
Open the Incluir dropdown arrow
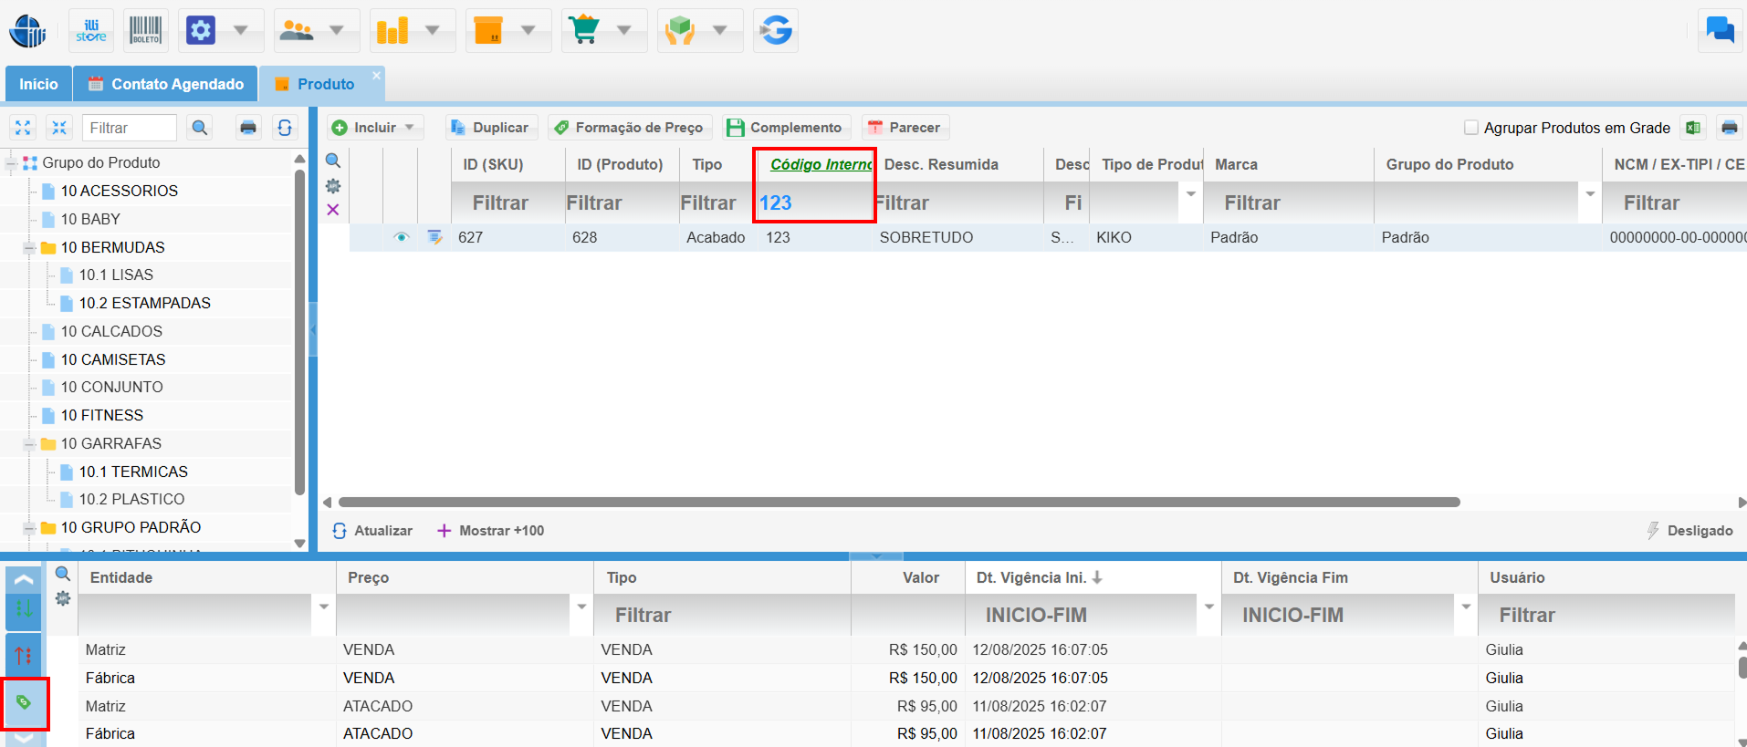tap(410, 128)
